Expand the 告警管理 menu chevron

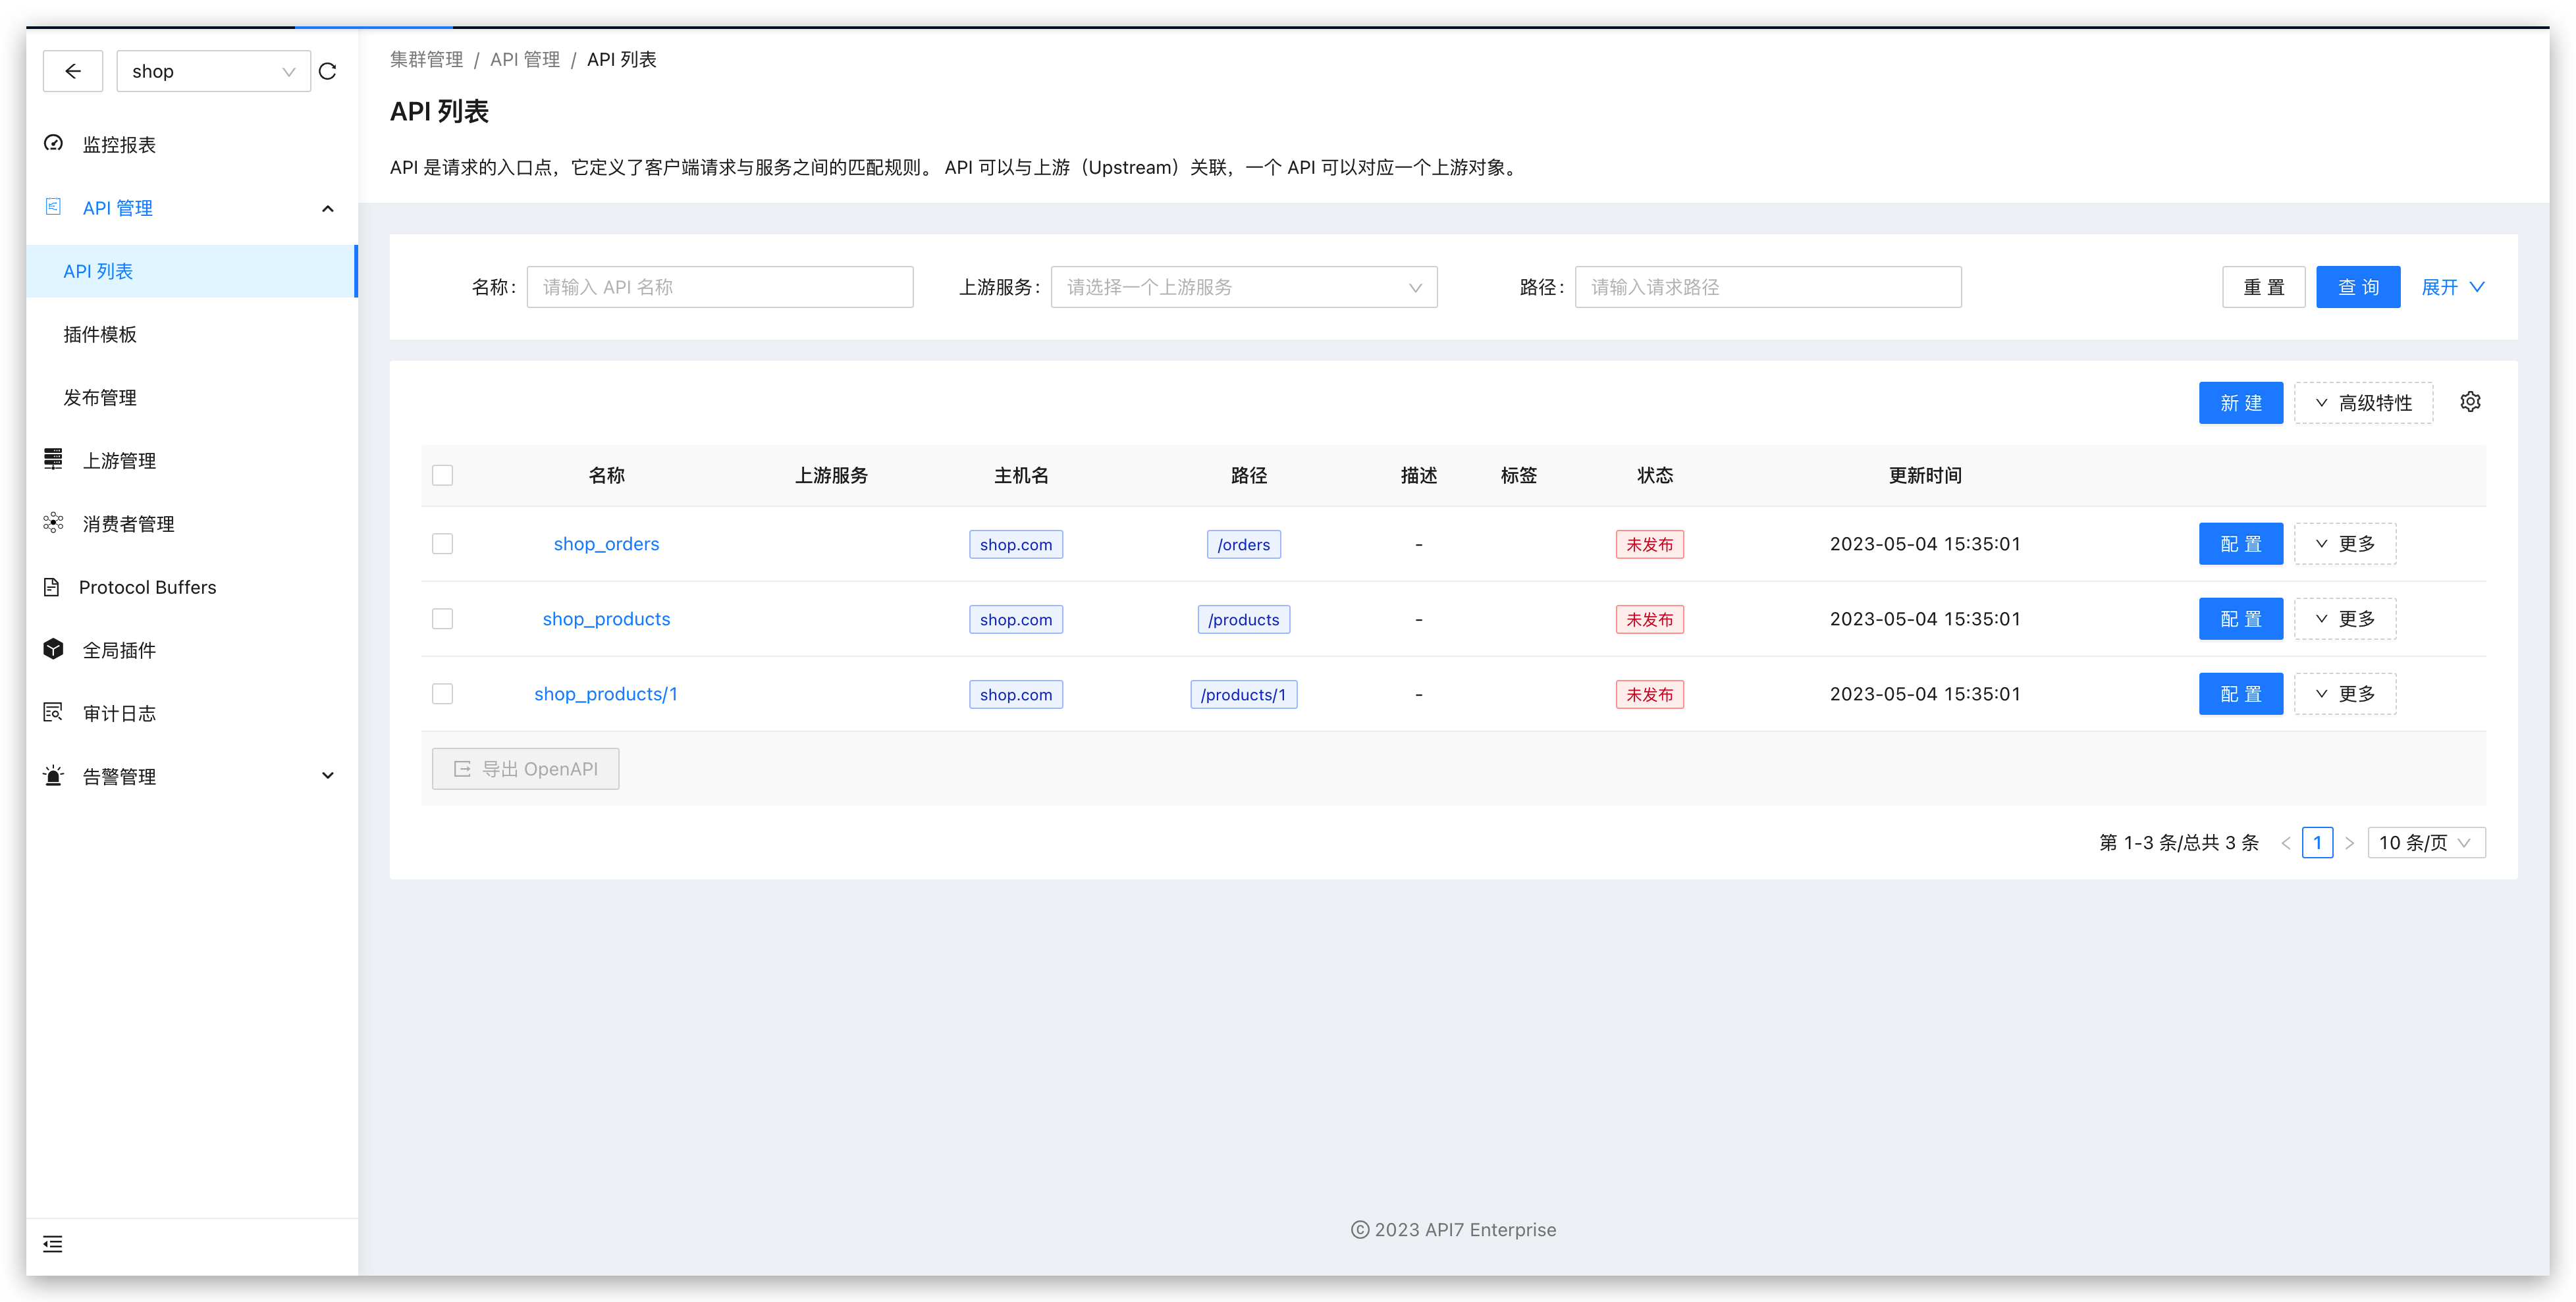coord(327,776)
